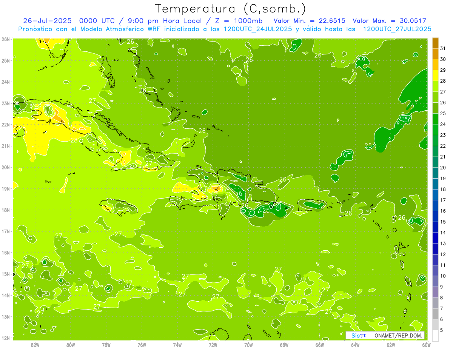Image resolution: width=453 pixels, height=350 pixels.
Task: Click the 78W longitude axis label
Action: (x=106, y=345)
